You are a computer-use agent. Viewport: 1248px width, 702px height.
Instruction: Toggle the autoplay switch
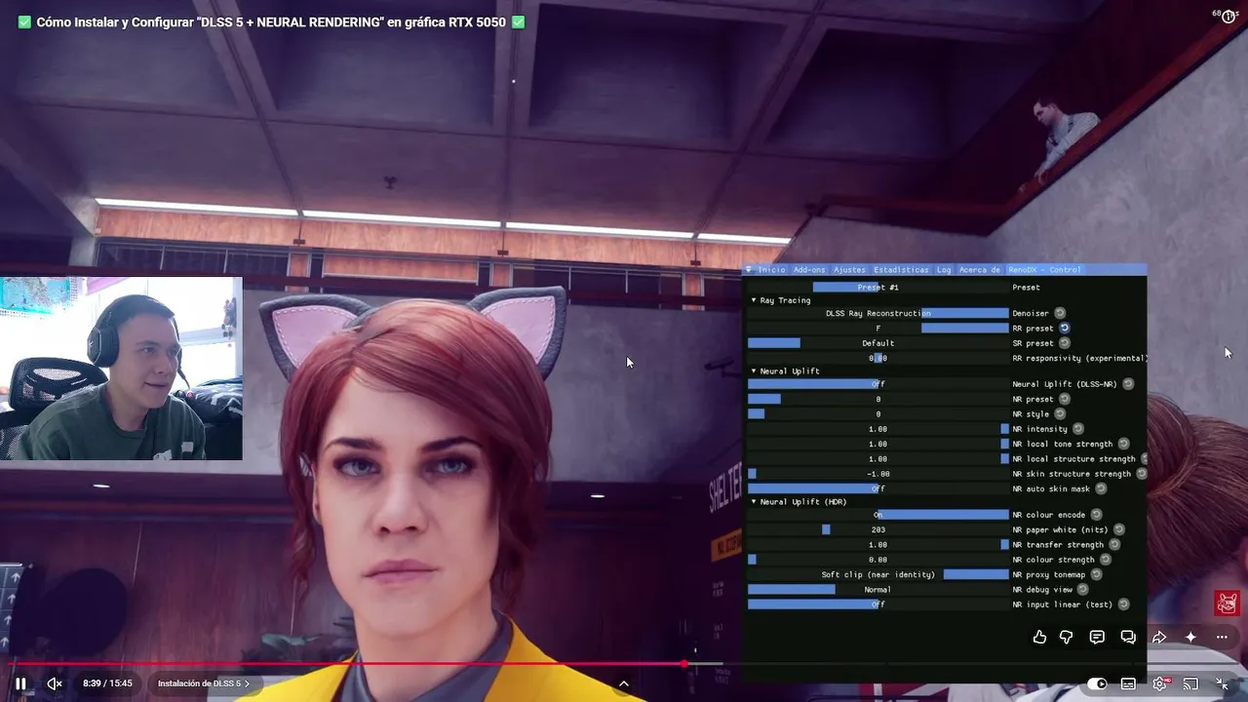click(x=1097, y=683)
